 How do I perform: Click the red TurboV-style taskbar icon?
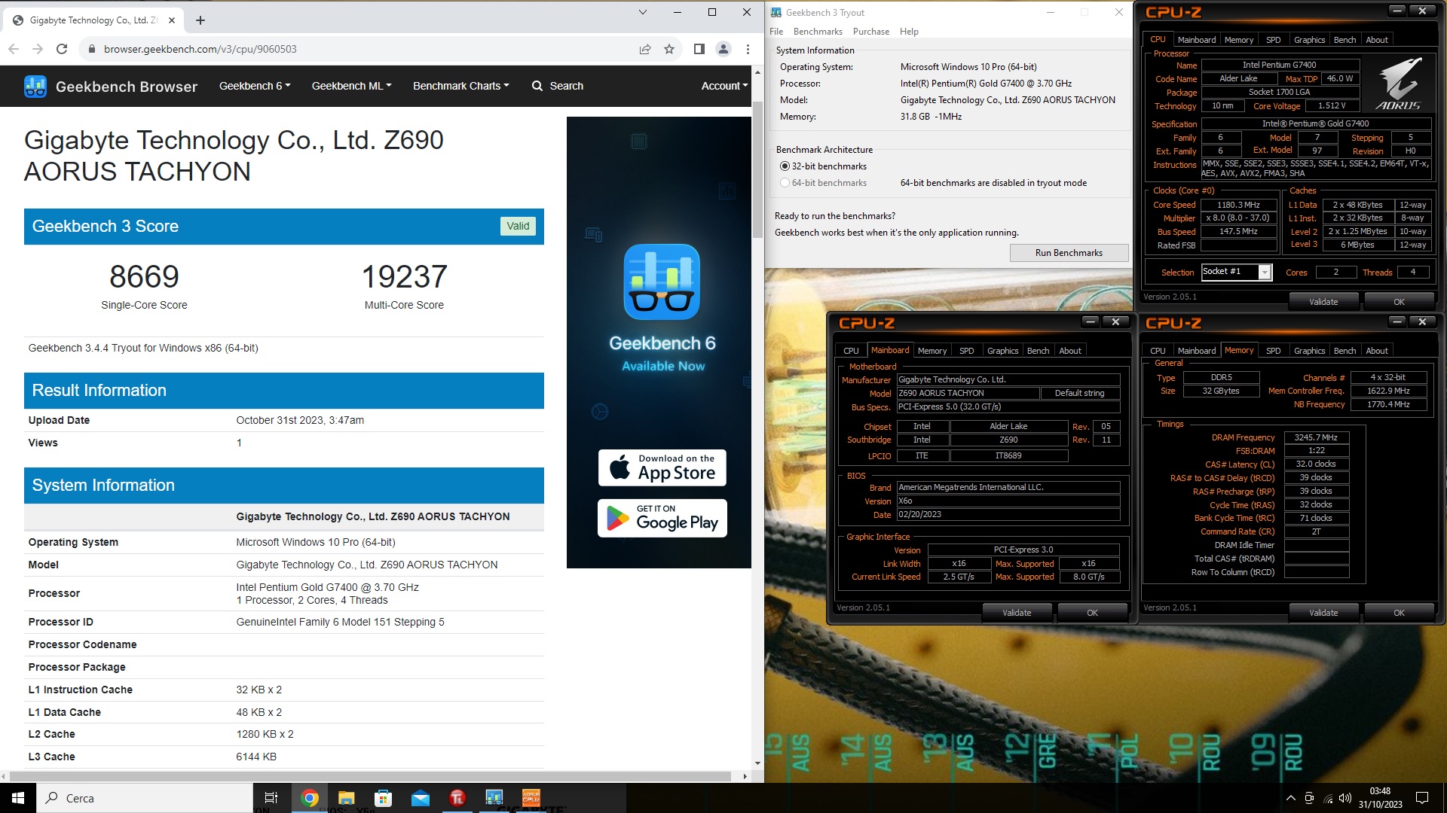coord(457,798)
